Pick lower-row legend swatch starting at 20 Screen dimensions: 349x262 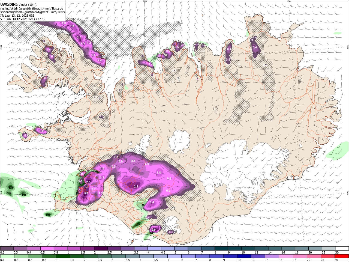pyautogui.click(x=314, y=256)
